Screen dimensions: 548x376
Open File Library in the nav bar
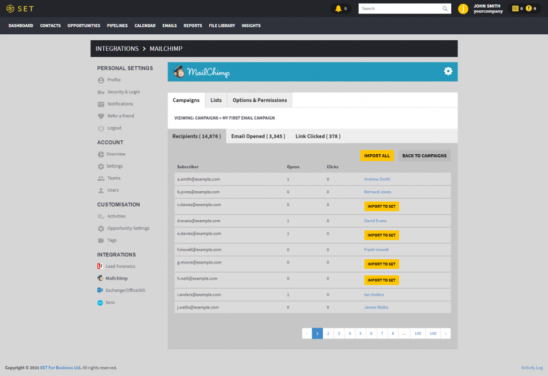pos(222,26)
